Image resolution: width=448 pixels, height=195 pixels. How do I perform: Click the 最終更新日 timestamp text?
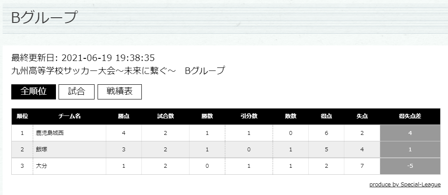click(x=83, y=58)
